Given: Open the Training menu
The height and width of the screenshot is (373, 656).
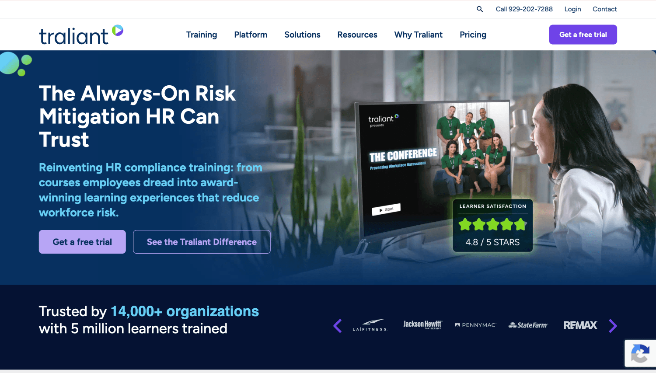Looking at the screenshot, I should [202, 35].
